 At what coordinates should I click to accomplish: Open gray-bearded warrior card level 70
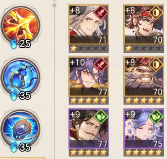144,76
